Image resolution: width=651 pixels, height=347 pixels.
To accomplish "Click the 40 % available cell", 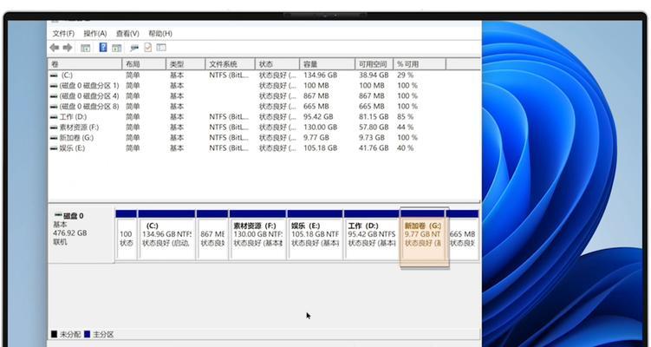I will (x=405, y=148).
